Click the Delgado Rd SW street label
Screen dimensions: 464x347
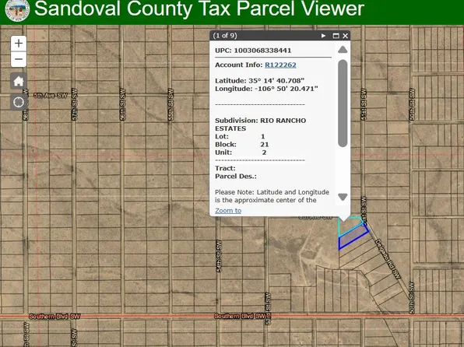click(388, 259)
